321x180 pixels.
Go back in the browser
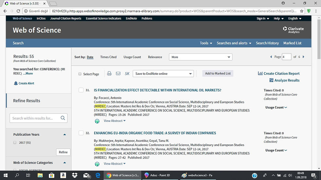pyautogui.click(x=5, y=11)
